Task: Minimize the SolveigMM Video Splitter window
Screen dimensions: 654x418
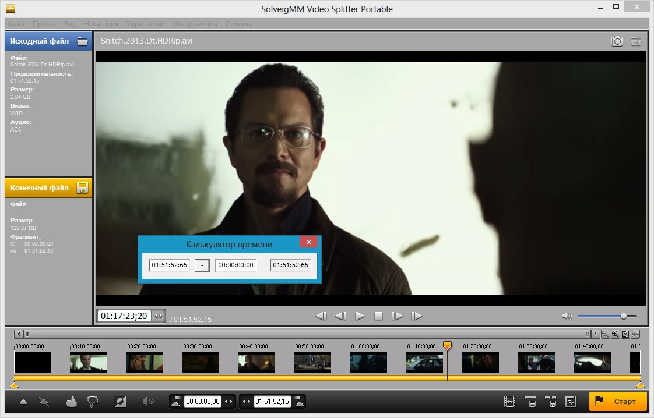Action: [600, 8]
